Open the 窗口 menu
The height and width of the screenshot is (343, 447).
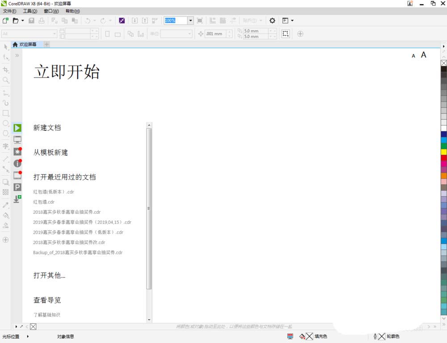point(51,11)
